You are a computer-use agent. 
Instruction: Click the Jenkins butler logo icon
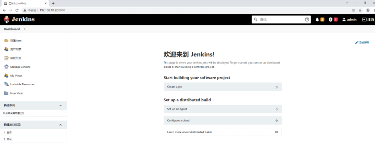7,19
